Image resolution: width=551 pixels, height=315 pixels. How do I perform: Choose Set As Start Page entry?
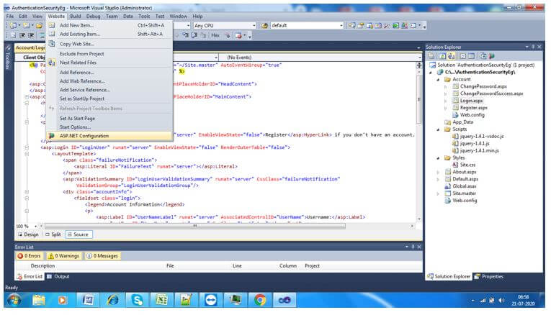(x=109, y=118)
